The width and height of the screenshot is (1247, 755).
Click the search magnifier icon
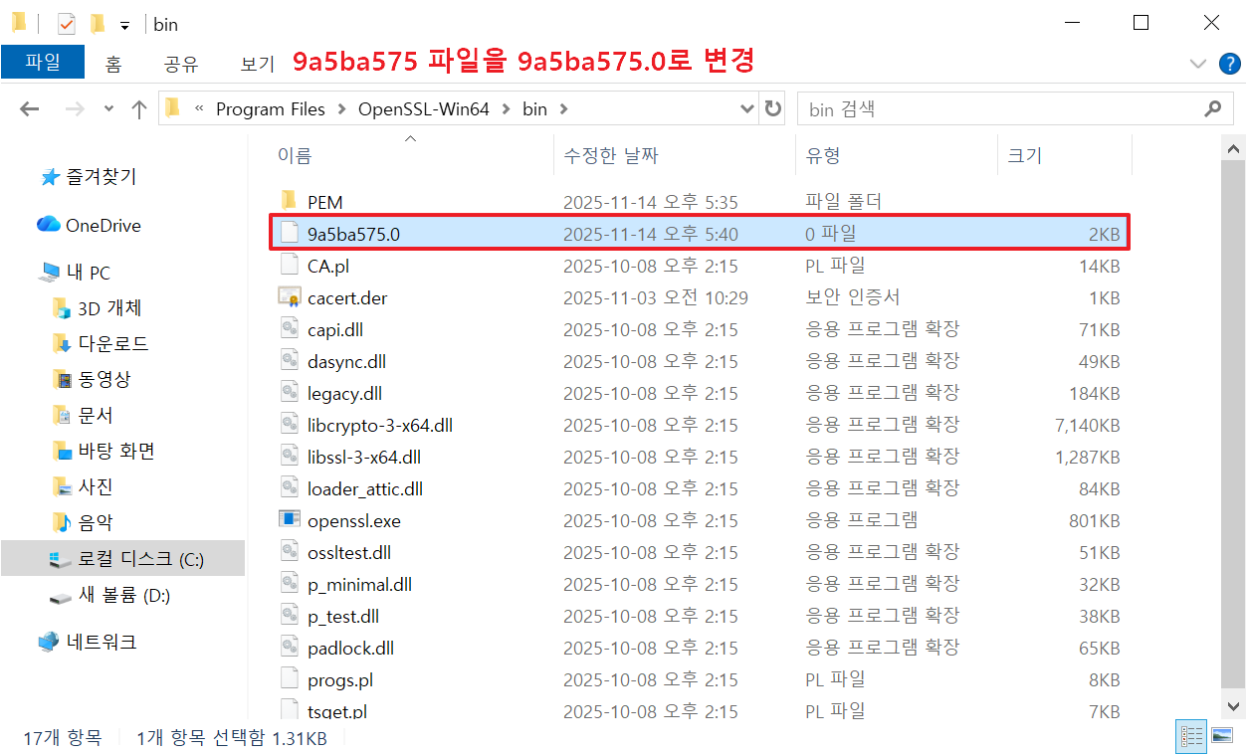click(1212, 109)
